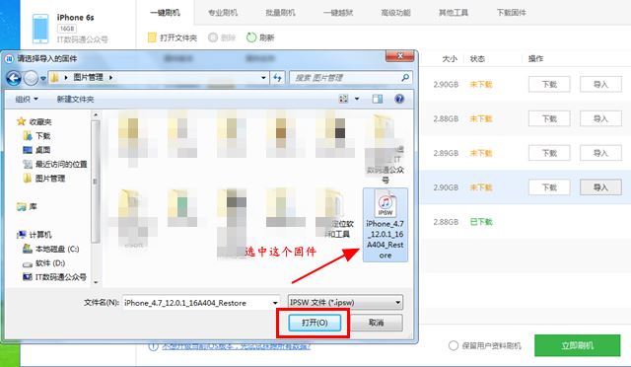The width and height of the screenshot is (631, 367).
Task: Select 库 in the sidebar
Action: pyautogui.click(x=27, y=206)
